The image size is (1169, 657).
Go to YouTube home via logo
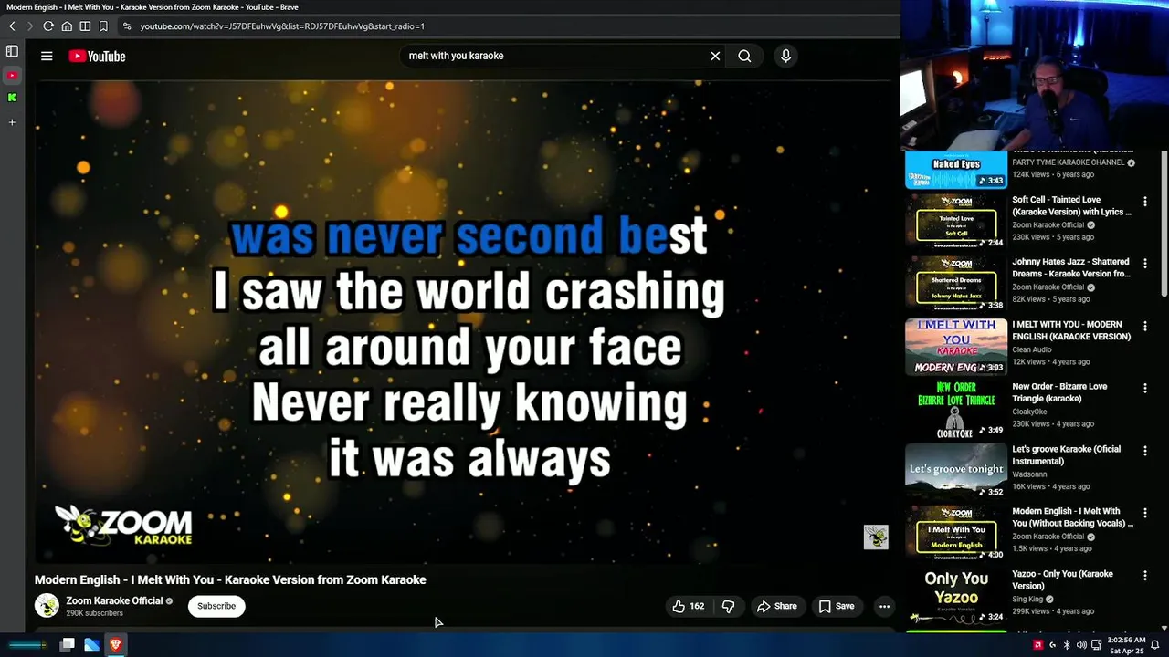(97, 57)
